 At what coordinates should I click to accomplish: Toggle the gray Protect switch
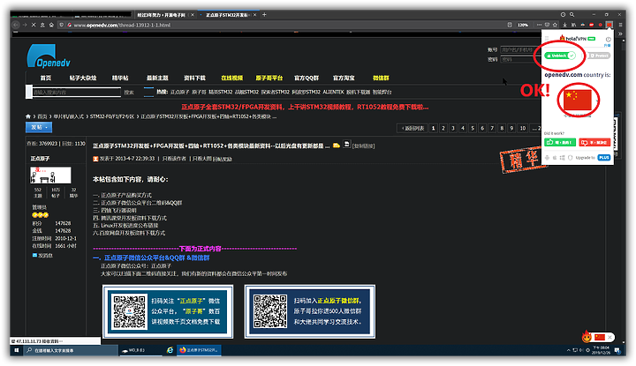599,56
